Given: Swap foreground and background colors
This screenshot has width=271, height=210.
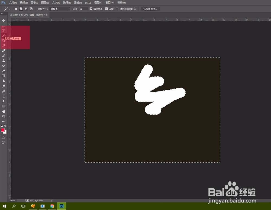Looking at the screenshot, I should [x=5, y=126].
